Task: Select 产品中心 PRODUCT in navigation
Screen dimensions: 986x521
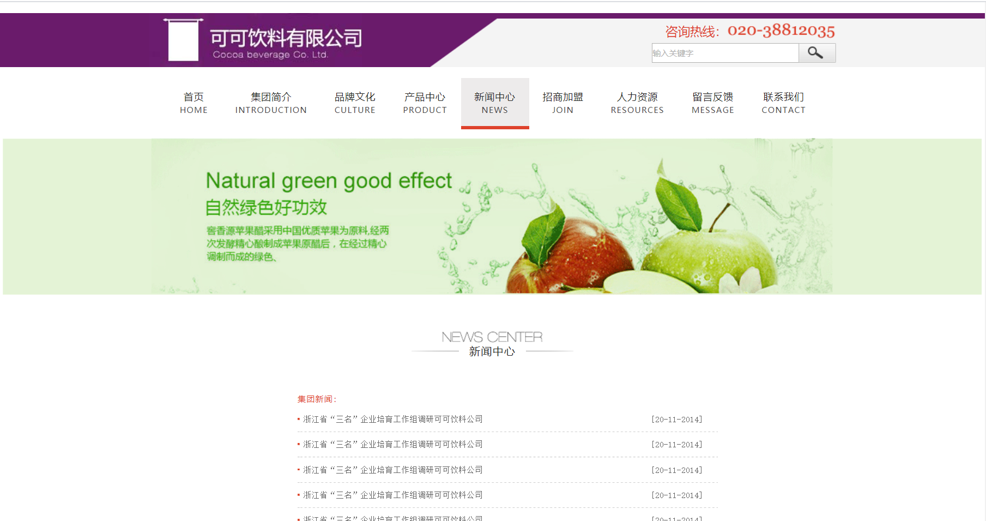Action: pos(425,103)
